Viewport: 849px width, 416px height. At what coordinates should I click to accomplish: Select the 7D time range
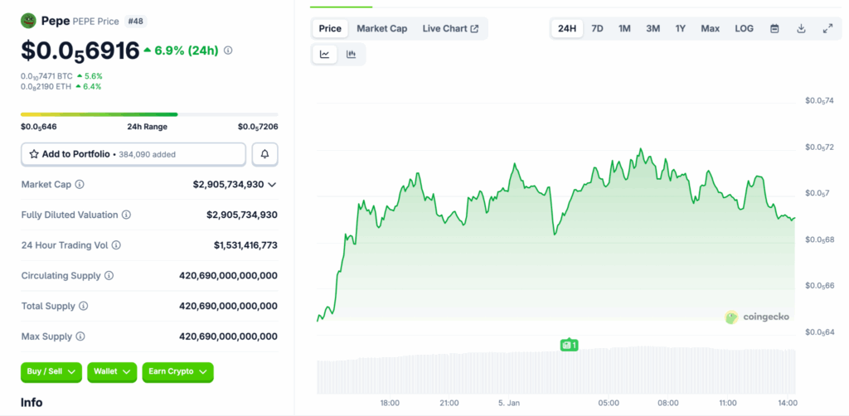(x=597, y=28)
